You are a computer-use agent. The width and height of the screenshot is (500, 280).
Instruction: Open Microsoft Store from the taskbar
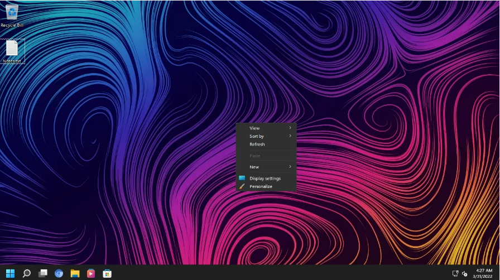[107, 273]
